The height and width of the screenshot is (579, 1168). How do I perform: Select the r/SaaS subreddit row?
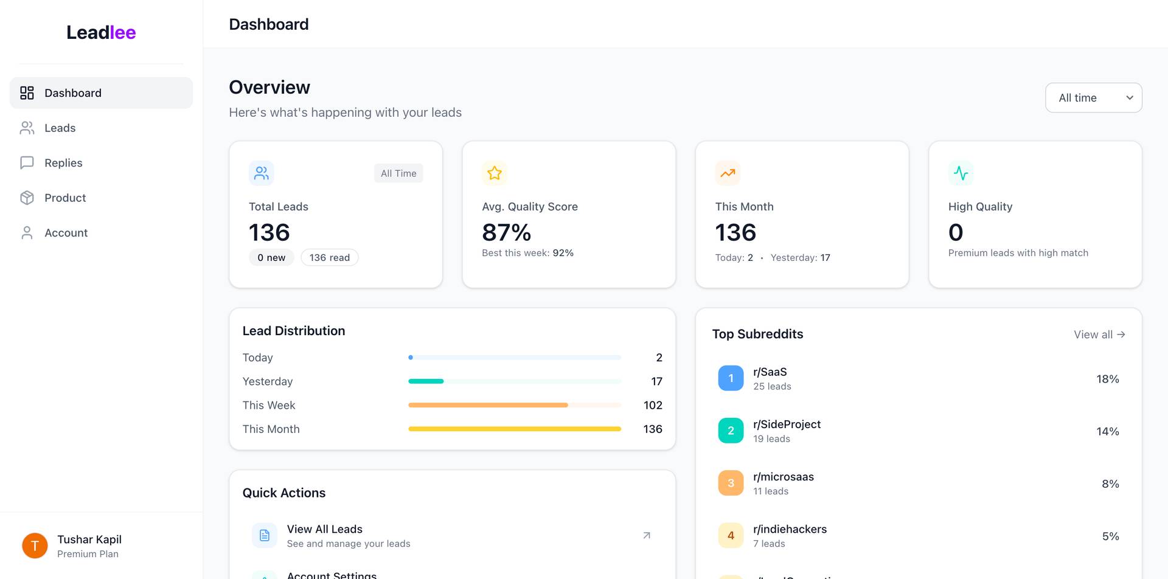(918, 378)
